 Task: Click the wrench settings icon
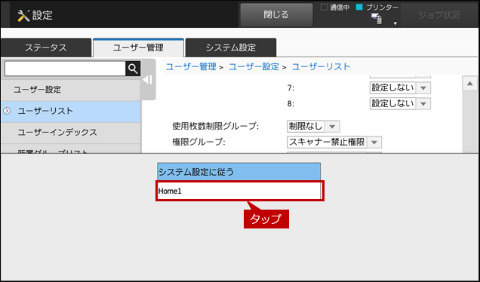[23, 15]
